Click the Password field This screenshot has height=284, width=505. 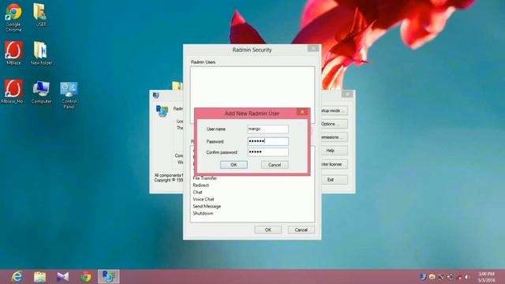pyautogui.click(x=268, y=141)
